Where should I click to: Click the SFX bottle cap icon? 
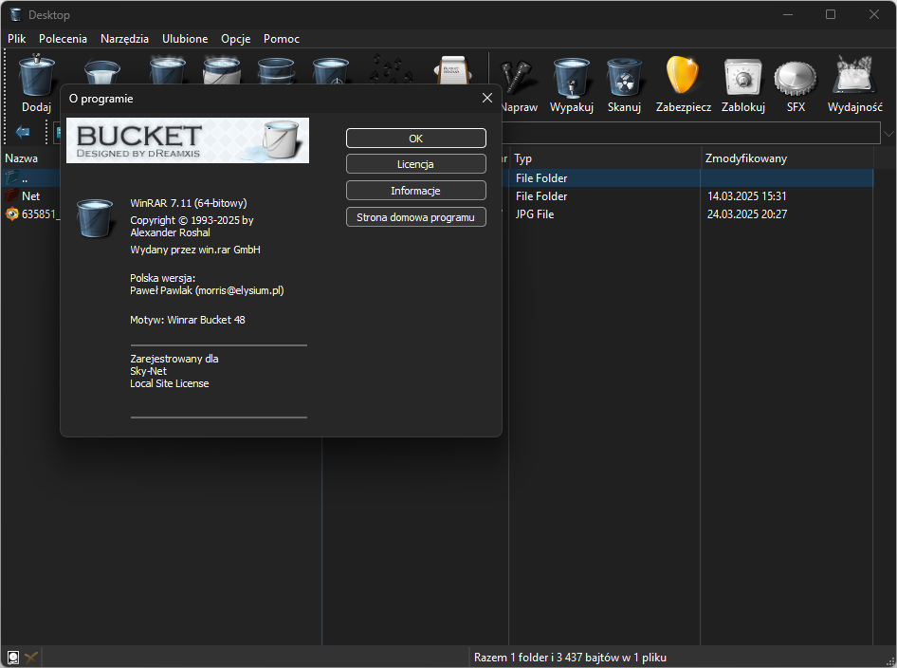pos(796,79)
